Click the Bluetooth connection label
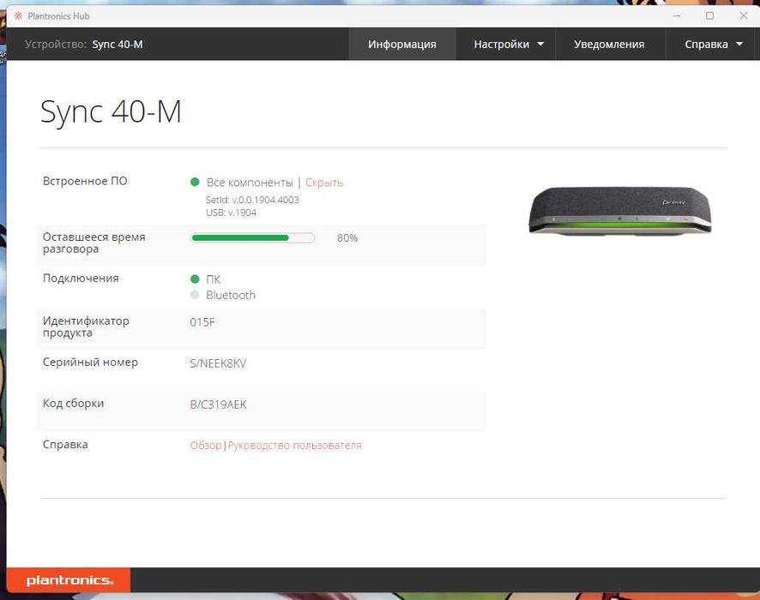This screenshot has width=760, height=600. tap(231, 295)
